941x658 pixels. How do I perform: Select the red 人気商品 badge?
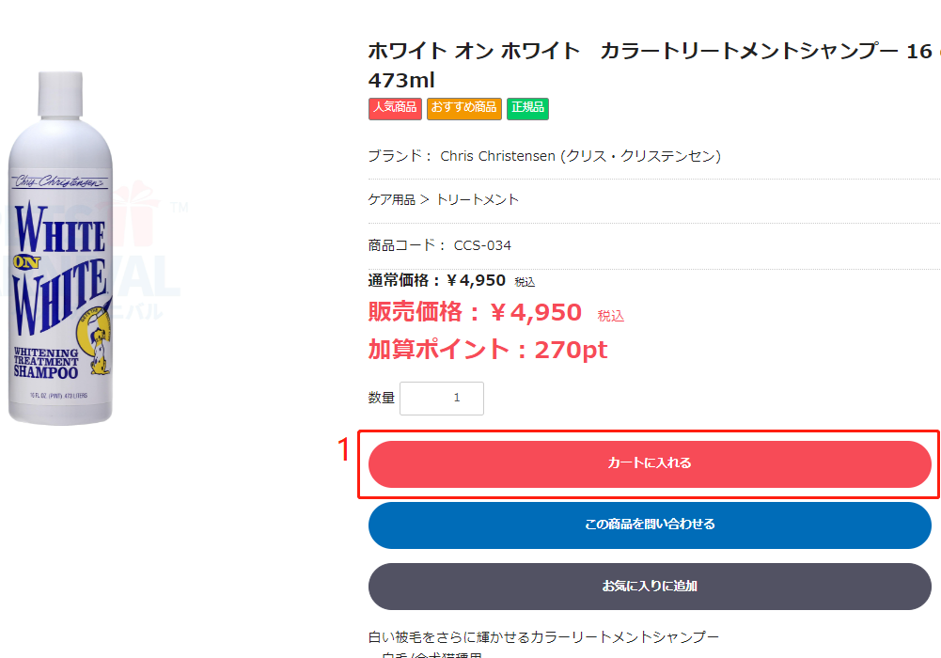[395, 108]
